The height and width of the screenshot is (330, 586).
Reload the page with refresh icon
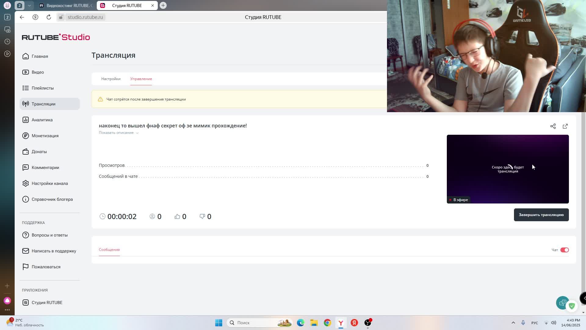point(49,17)
